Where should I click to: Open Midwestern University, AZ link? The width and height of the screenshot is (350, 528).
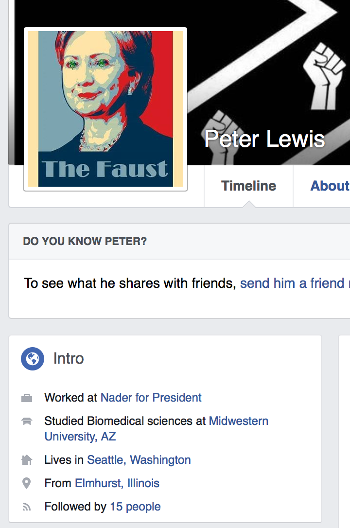pyautogui.click(x=157, y=429)
